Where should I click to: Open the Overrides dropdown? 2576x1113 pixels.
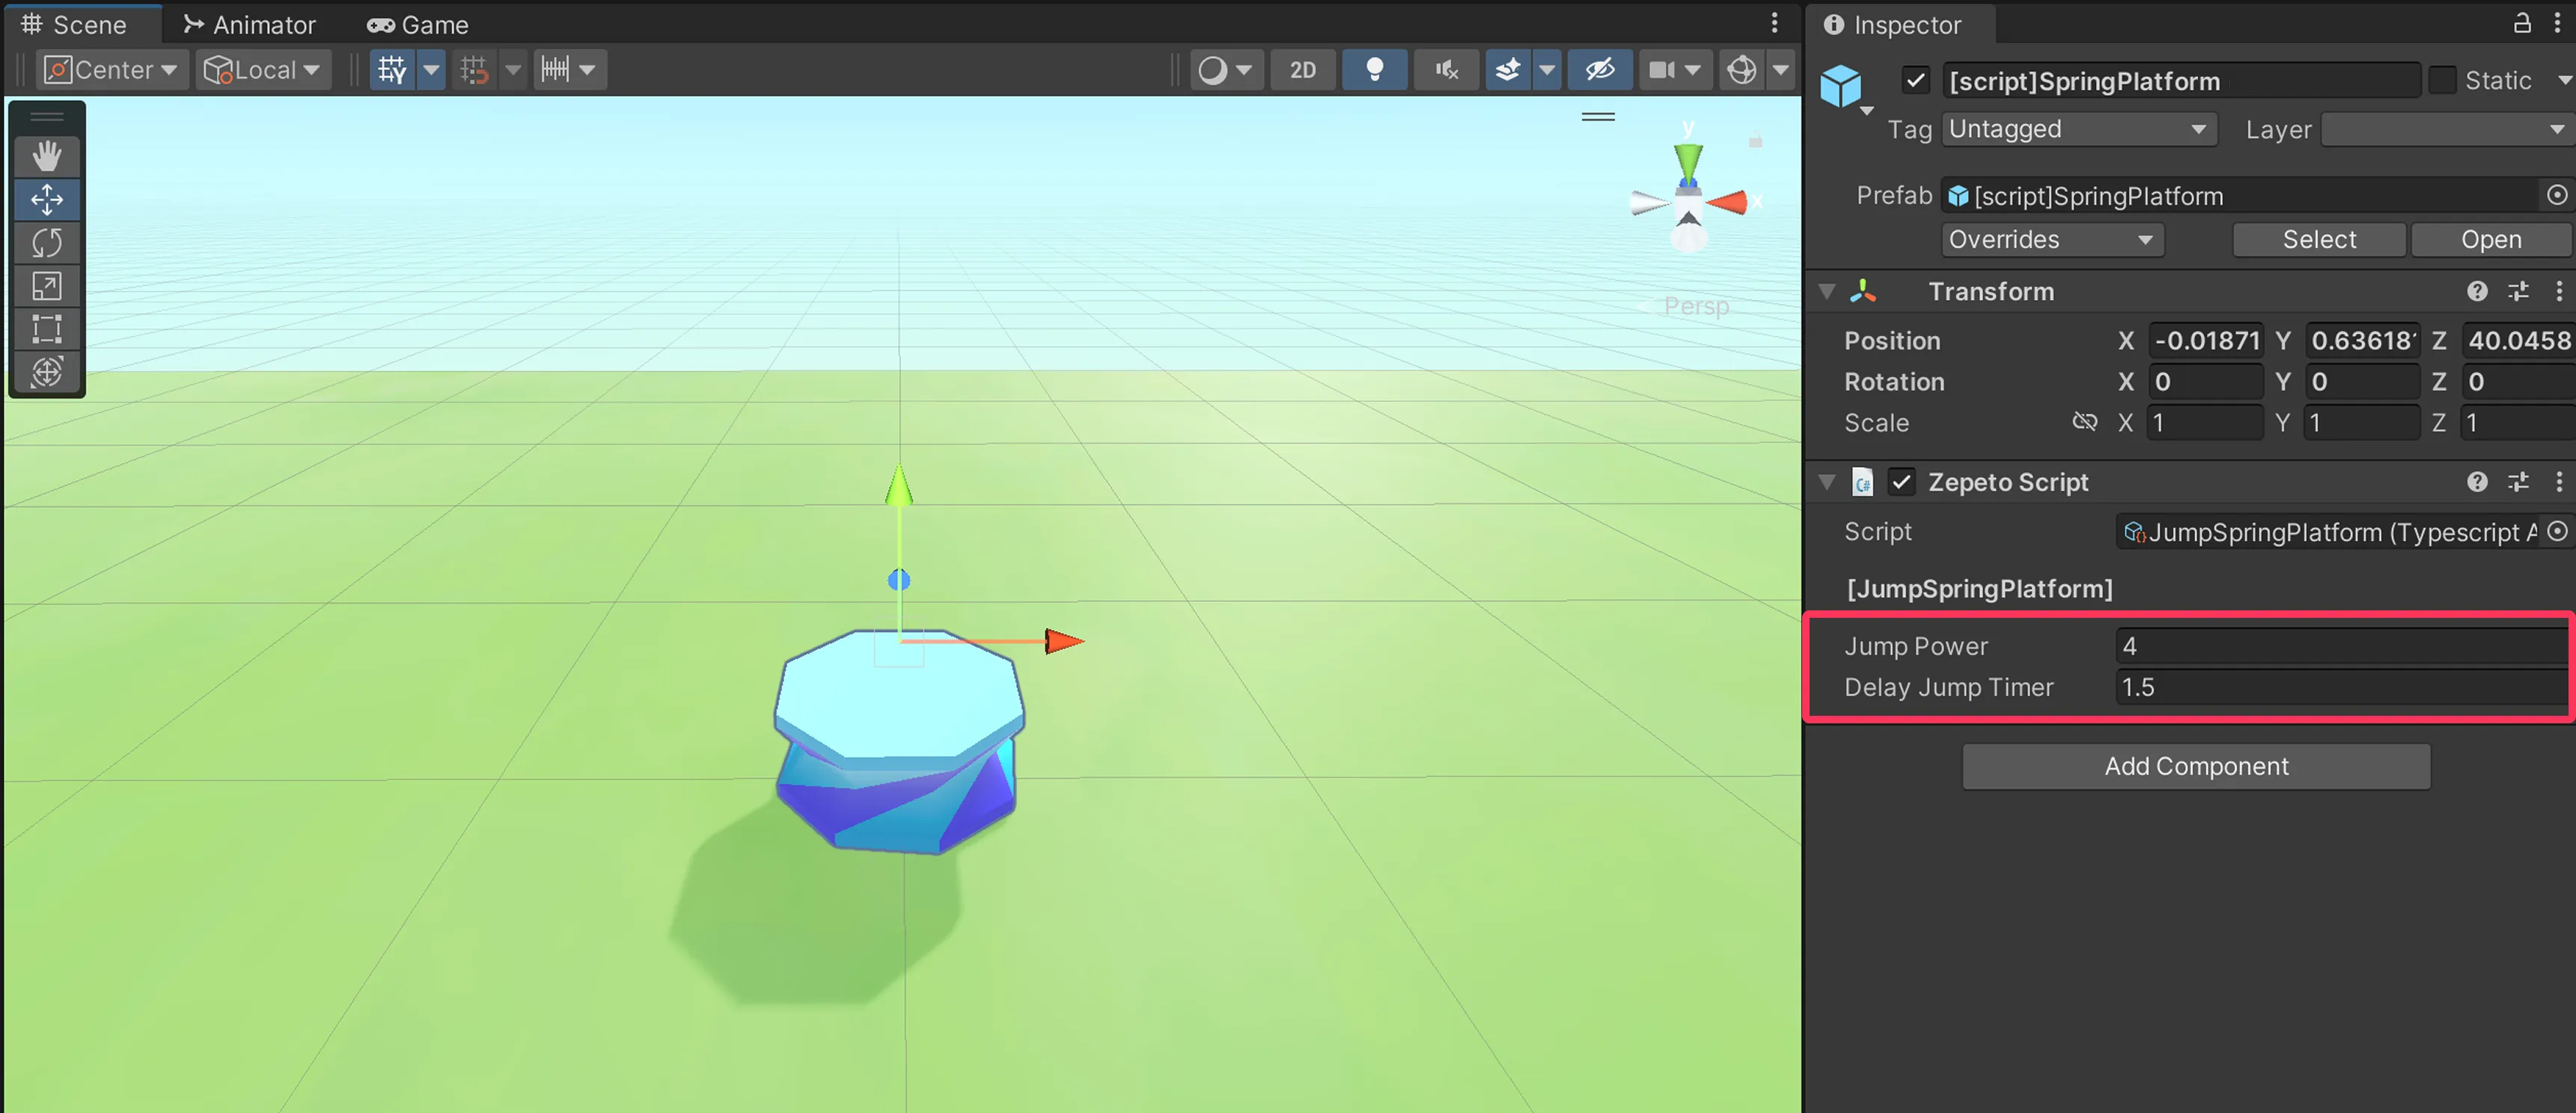pyautogui.click(x=2052, y=239)
